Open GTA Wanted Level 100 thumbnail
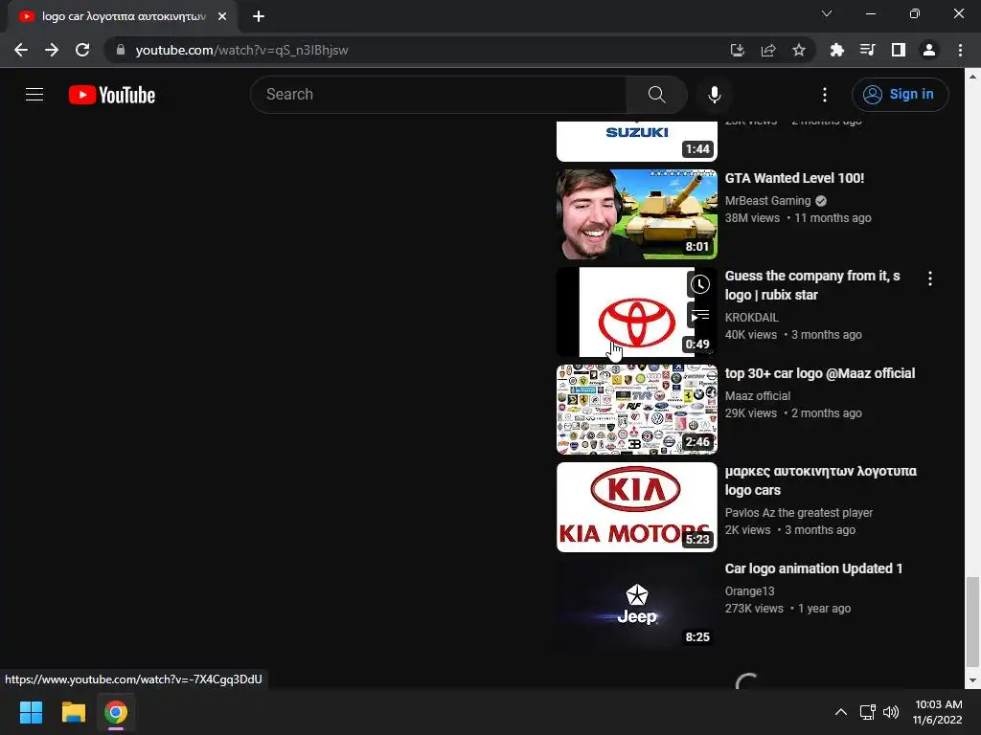The width and height of the screenshot is (981, 735). tap(636, 214)
